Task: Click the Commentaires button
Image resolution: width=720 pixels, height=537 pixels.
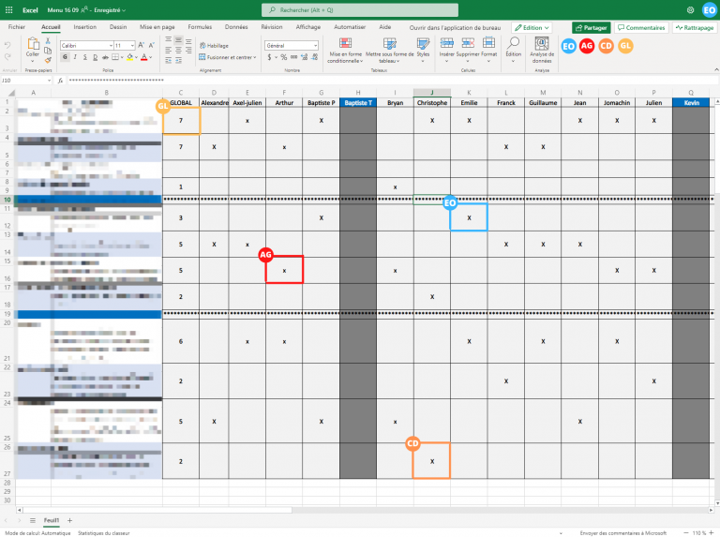Action: [x=641, y=27]
